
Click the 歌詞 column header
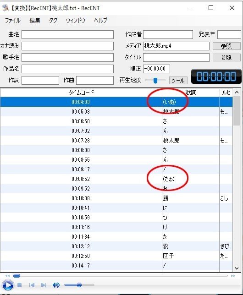tap(191, 93)
